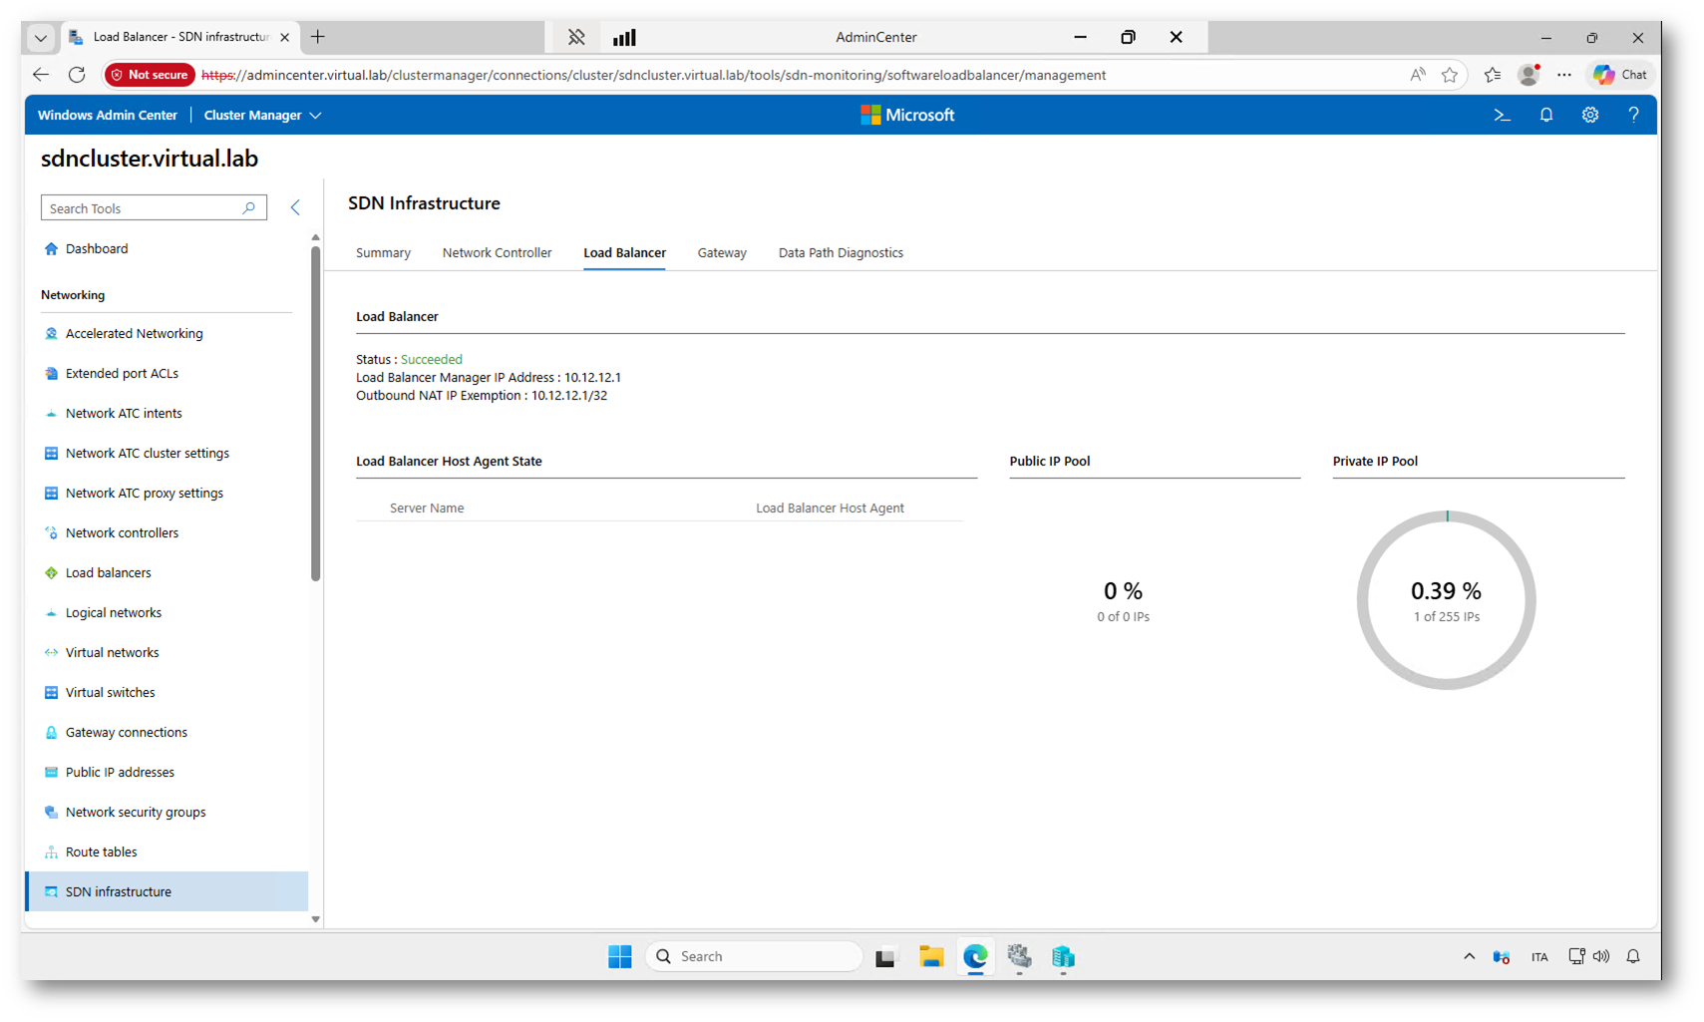Screen dimensions: 1704x1022
Task: Open the browser tab list dropdown
Action: [40, 38]
